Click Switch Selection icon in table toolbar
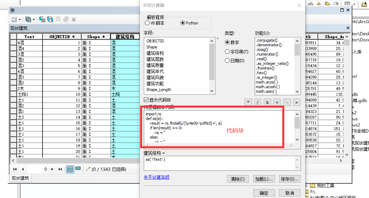This screenshot has width=369, height=198. [x=50, y=19]
